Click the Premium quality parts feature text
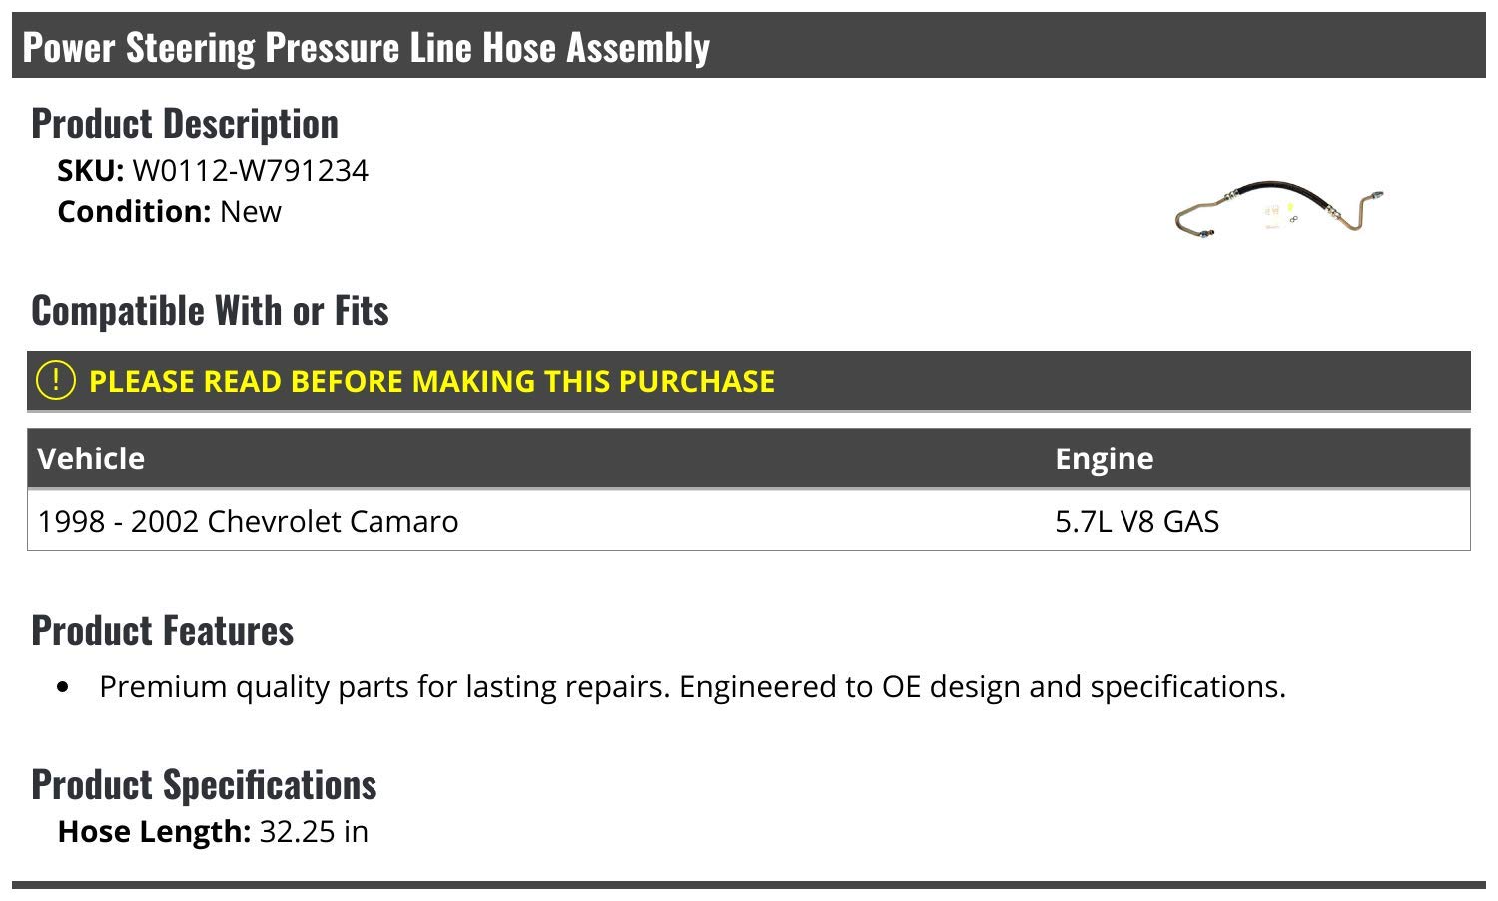This screenshot has width=1498, height=901. click(x=692, y=687)
